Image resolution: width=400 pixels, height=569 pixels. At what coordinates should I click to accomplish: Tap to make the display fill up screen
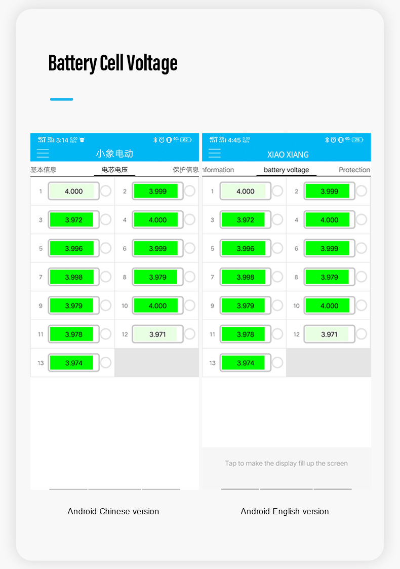coord(286,463)
